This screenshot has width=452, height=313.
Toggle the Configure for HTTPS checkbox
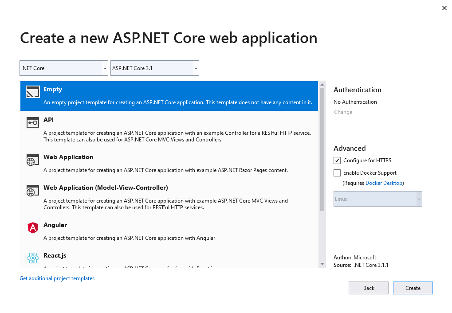click(337, 160)
